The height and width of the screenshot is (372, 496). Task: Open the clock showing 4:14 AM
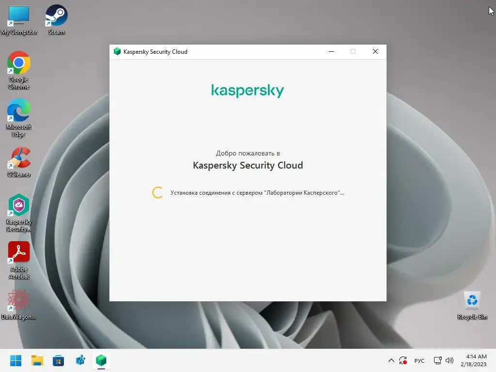click(475, 360)
